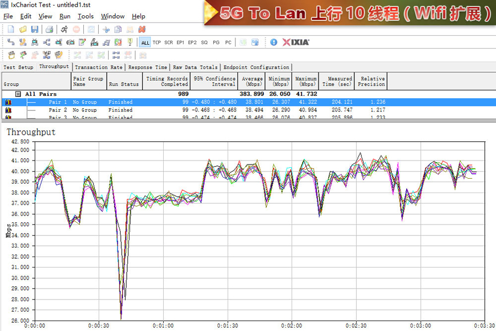Click the IXIA logo

[296, 42]
